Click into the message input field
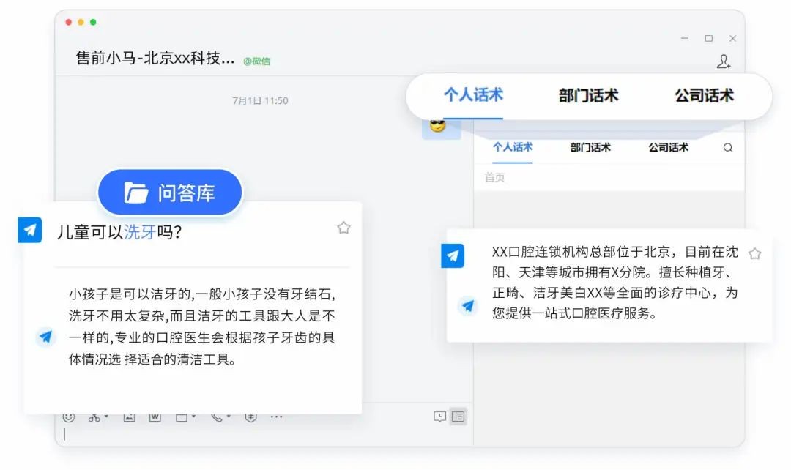The width and height of the screenshot is (791, 470). click(x=264, y=435)
